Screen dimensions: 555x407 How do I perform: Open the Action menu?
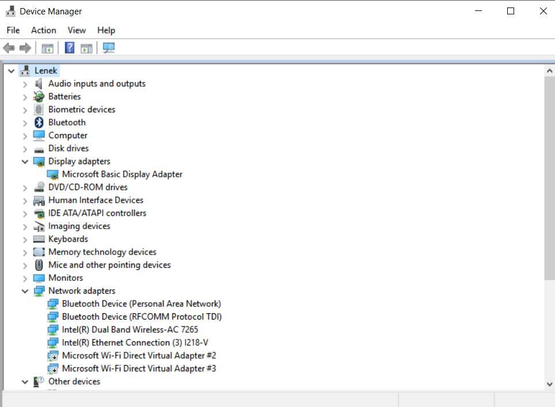(x=44, y=31)
